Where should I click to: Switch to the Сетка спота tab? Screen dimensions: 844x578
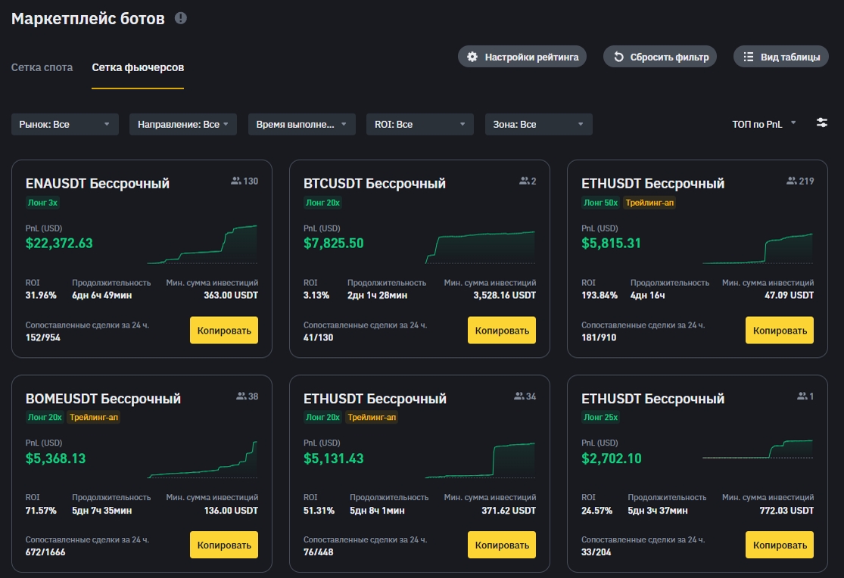(42, 67)
